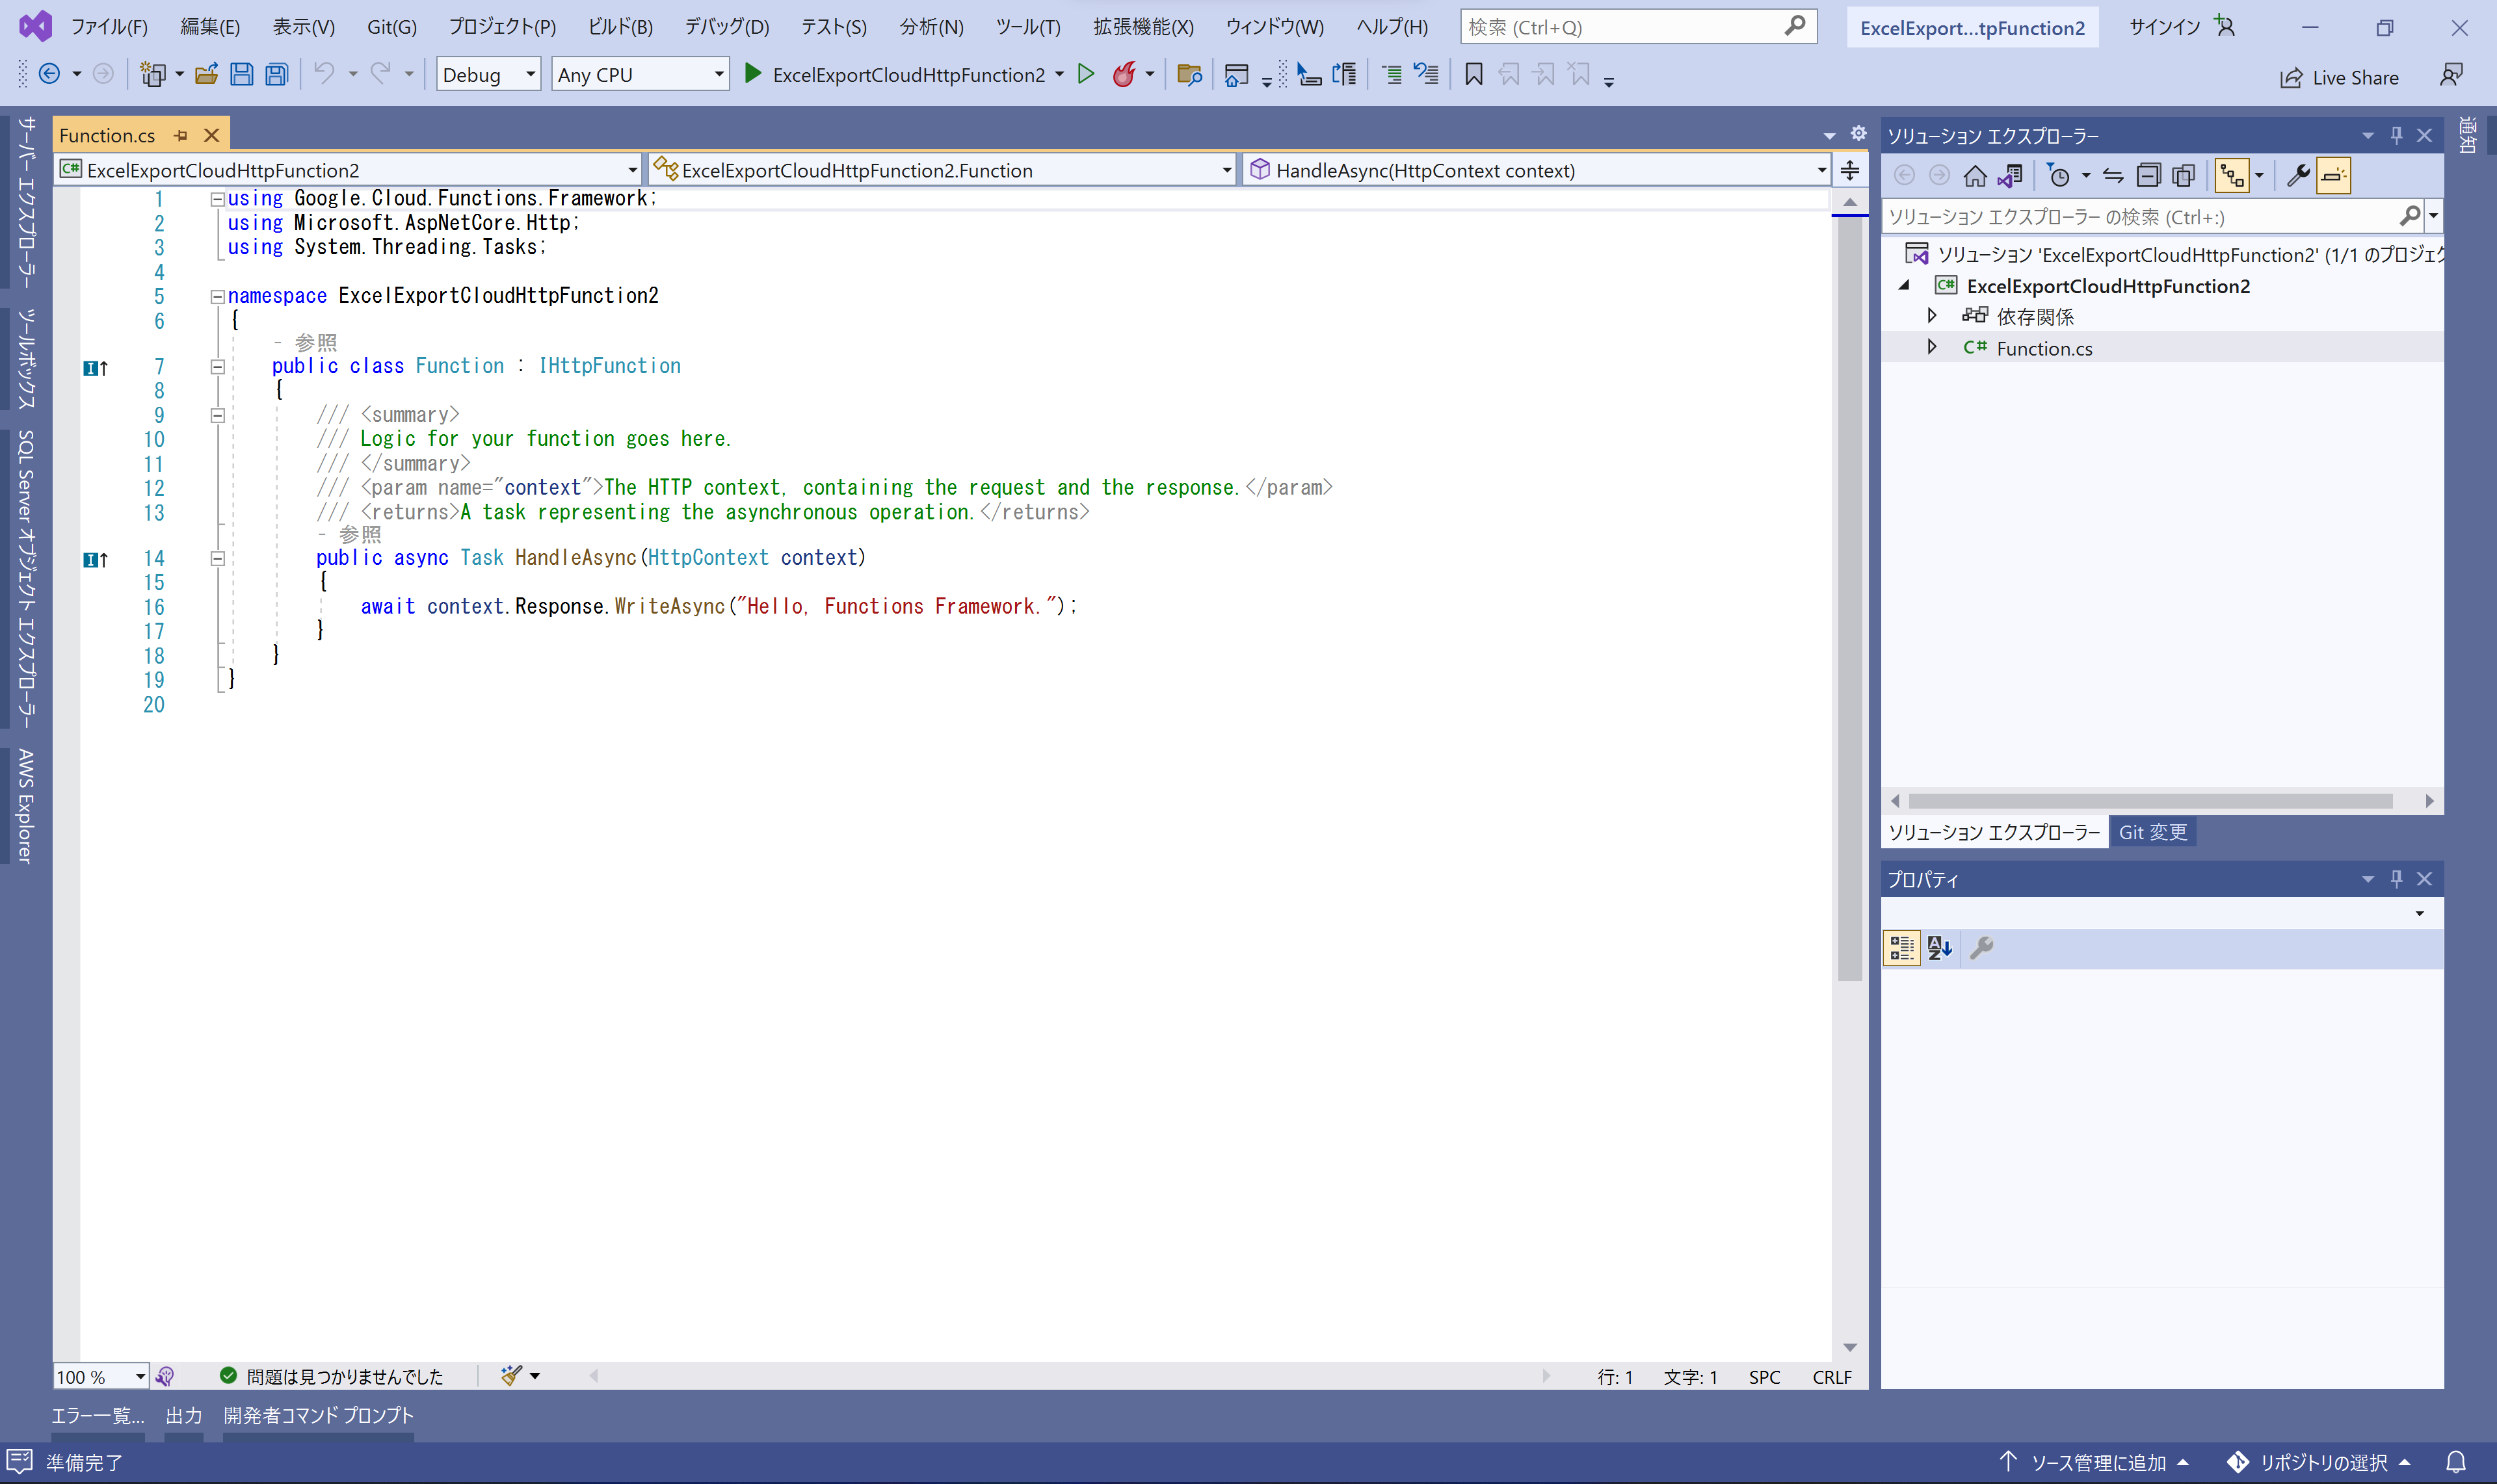Click the Hot Reload flame icon
The height and width of the screenshot is (1484, 2497).
[1124, 74]
